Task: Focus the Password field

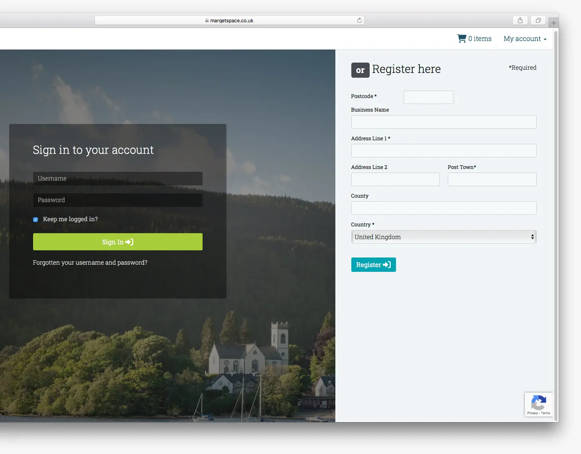Action: 118,200
